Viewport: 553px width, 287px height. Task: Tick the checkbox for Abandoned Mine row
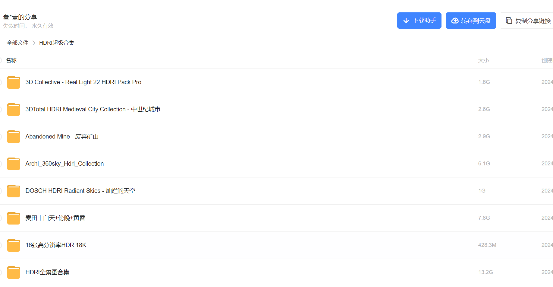pyautogui.click(x=1, y=137)
